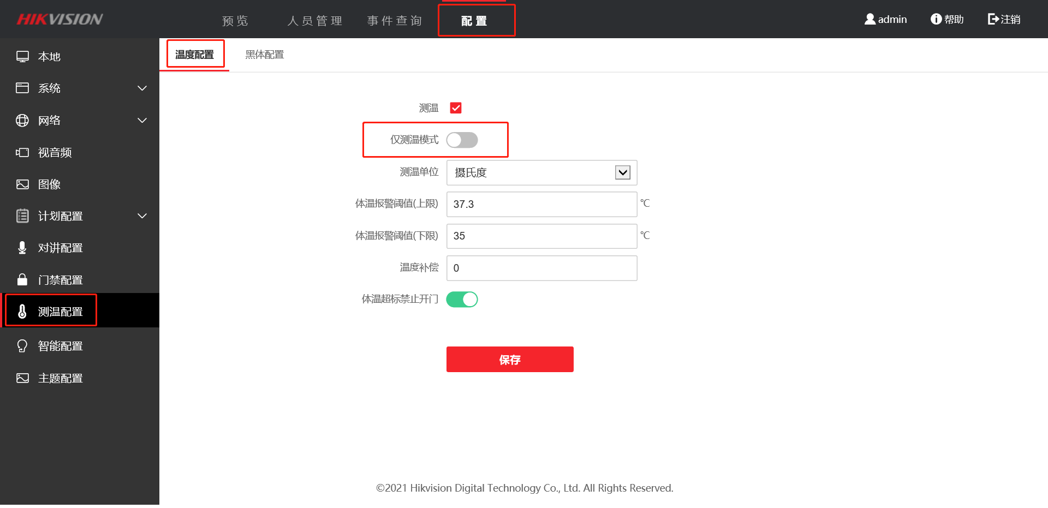The image size is (1048, 508).
Task: Click the copyright text ©2021 Hikvision
Action: (525, 488)
